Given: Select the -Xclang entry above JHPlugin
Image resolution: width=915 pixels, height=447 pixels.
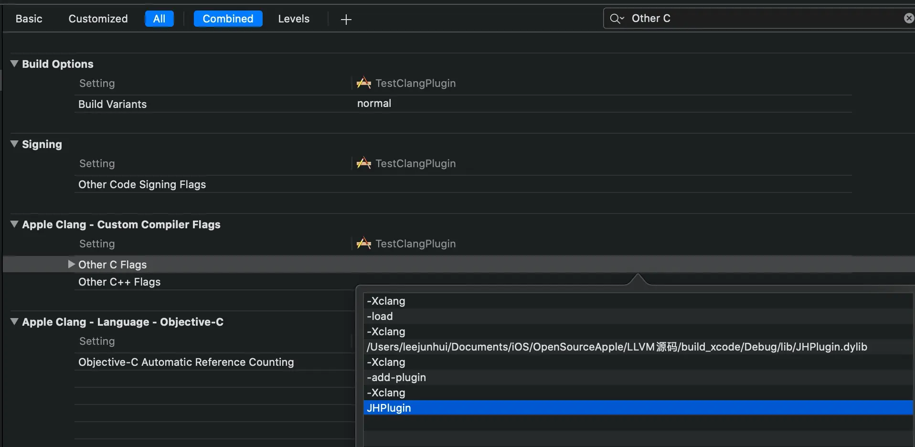Looking at the screenshot, I should [x=638, y=393].
